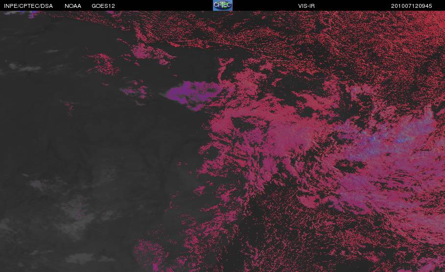Click the CPTEC logo in the header
445x272 pixels.
pos(223,5)
